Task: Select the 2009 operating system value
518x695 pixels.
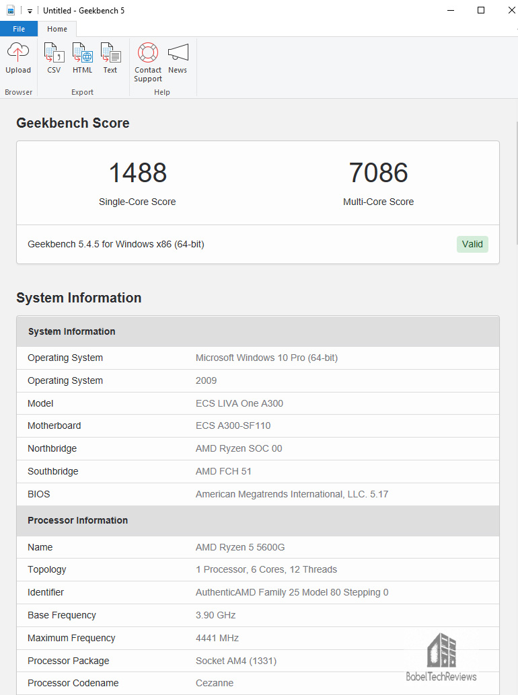Action: (x=207, y=380)
